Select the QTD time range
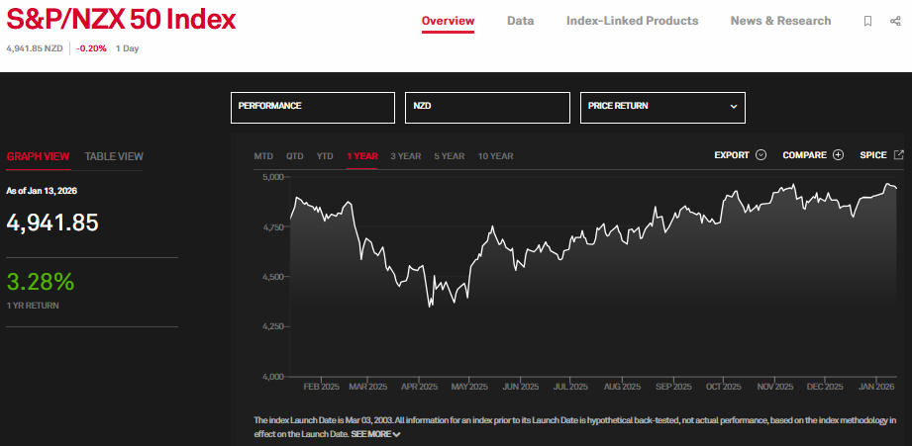912x446 pixels. (295, 155)
